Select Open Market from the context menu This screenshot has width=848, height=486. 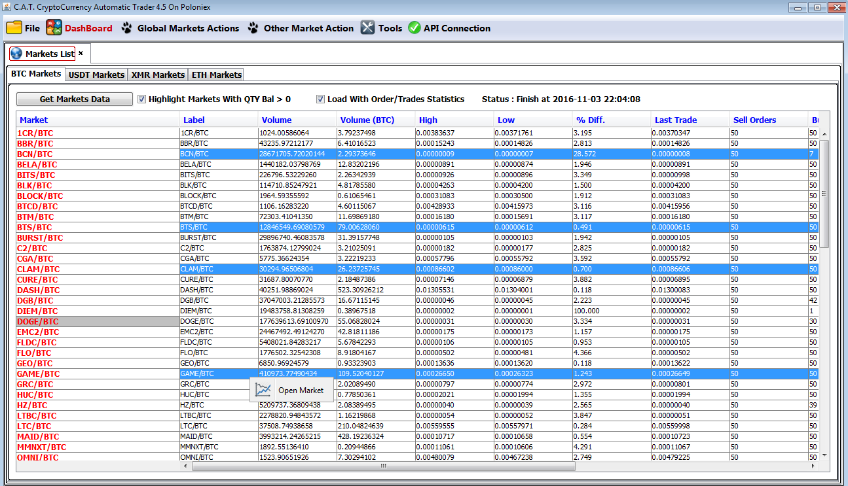pyautogui.click(x=301, y=391)
